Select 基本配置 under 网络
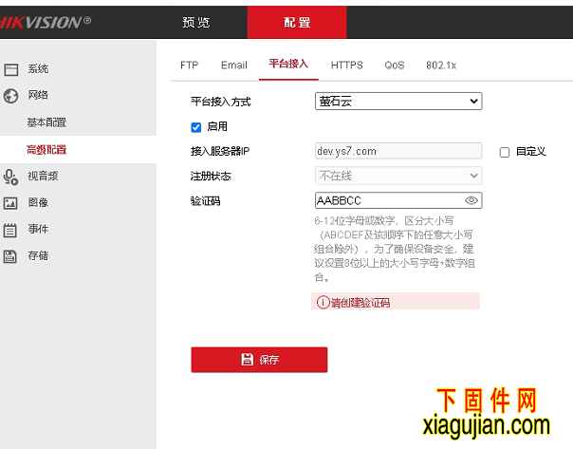The image size is (573, 449). point(46,122)
